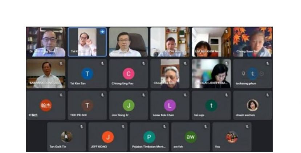
Task: Click the blue T avatar of Tai Kim Tan
Action: pyautogui.click(x=87, y=74)
